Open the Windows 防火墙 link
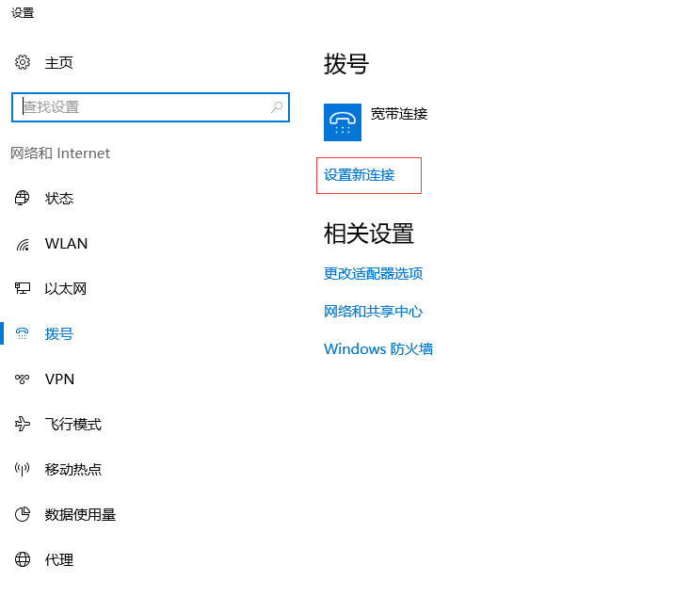This screenshot has height=613, width=674. point(377,349)
